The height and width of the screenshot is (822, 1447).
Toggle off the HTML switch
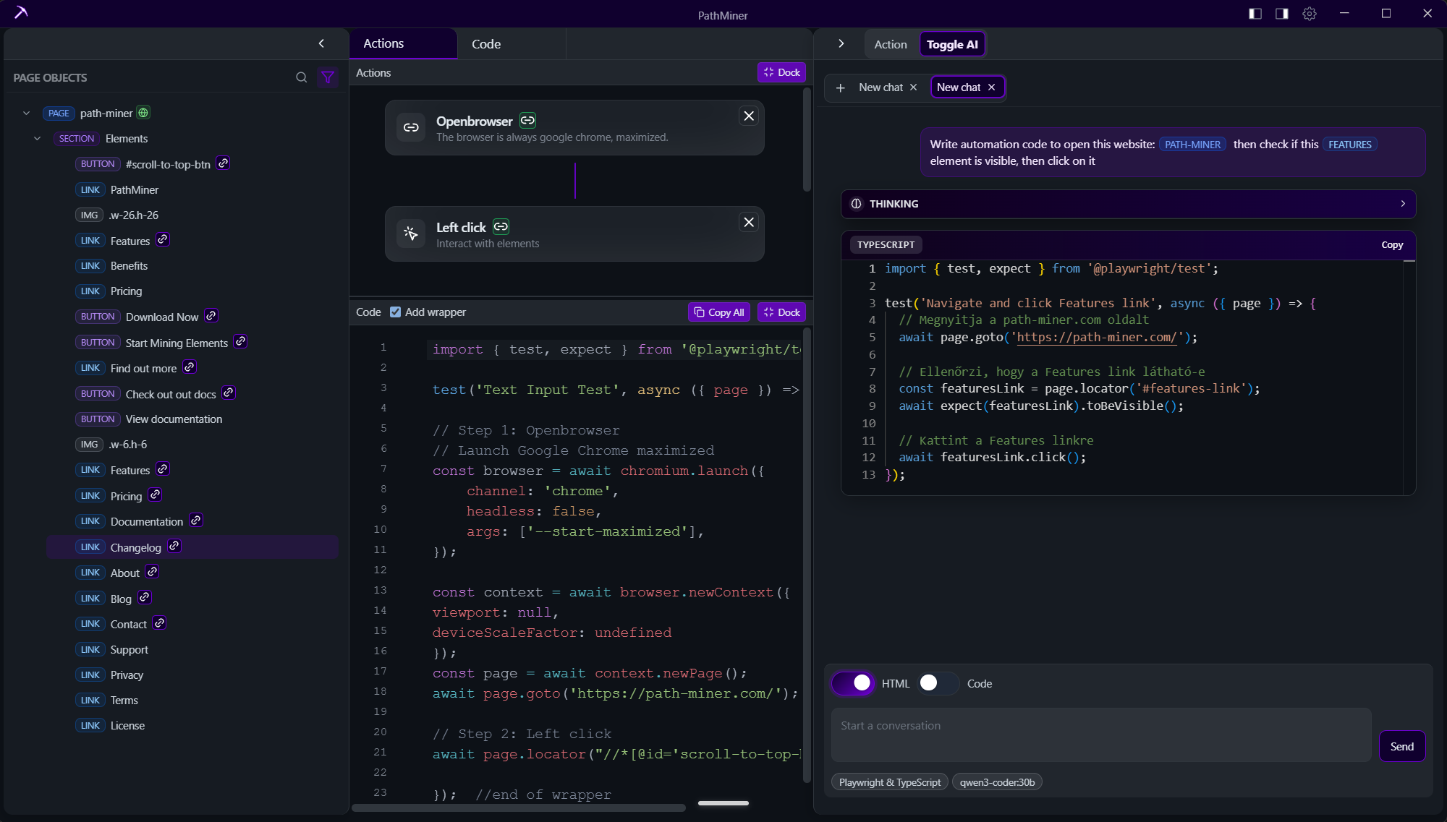(x=854, y=683)
